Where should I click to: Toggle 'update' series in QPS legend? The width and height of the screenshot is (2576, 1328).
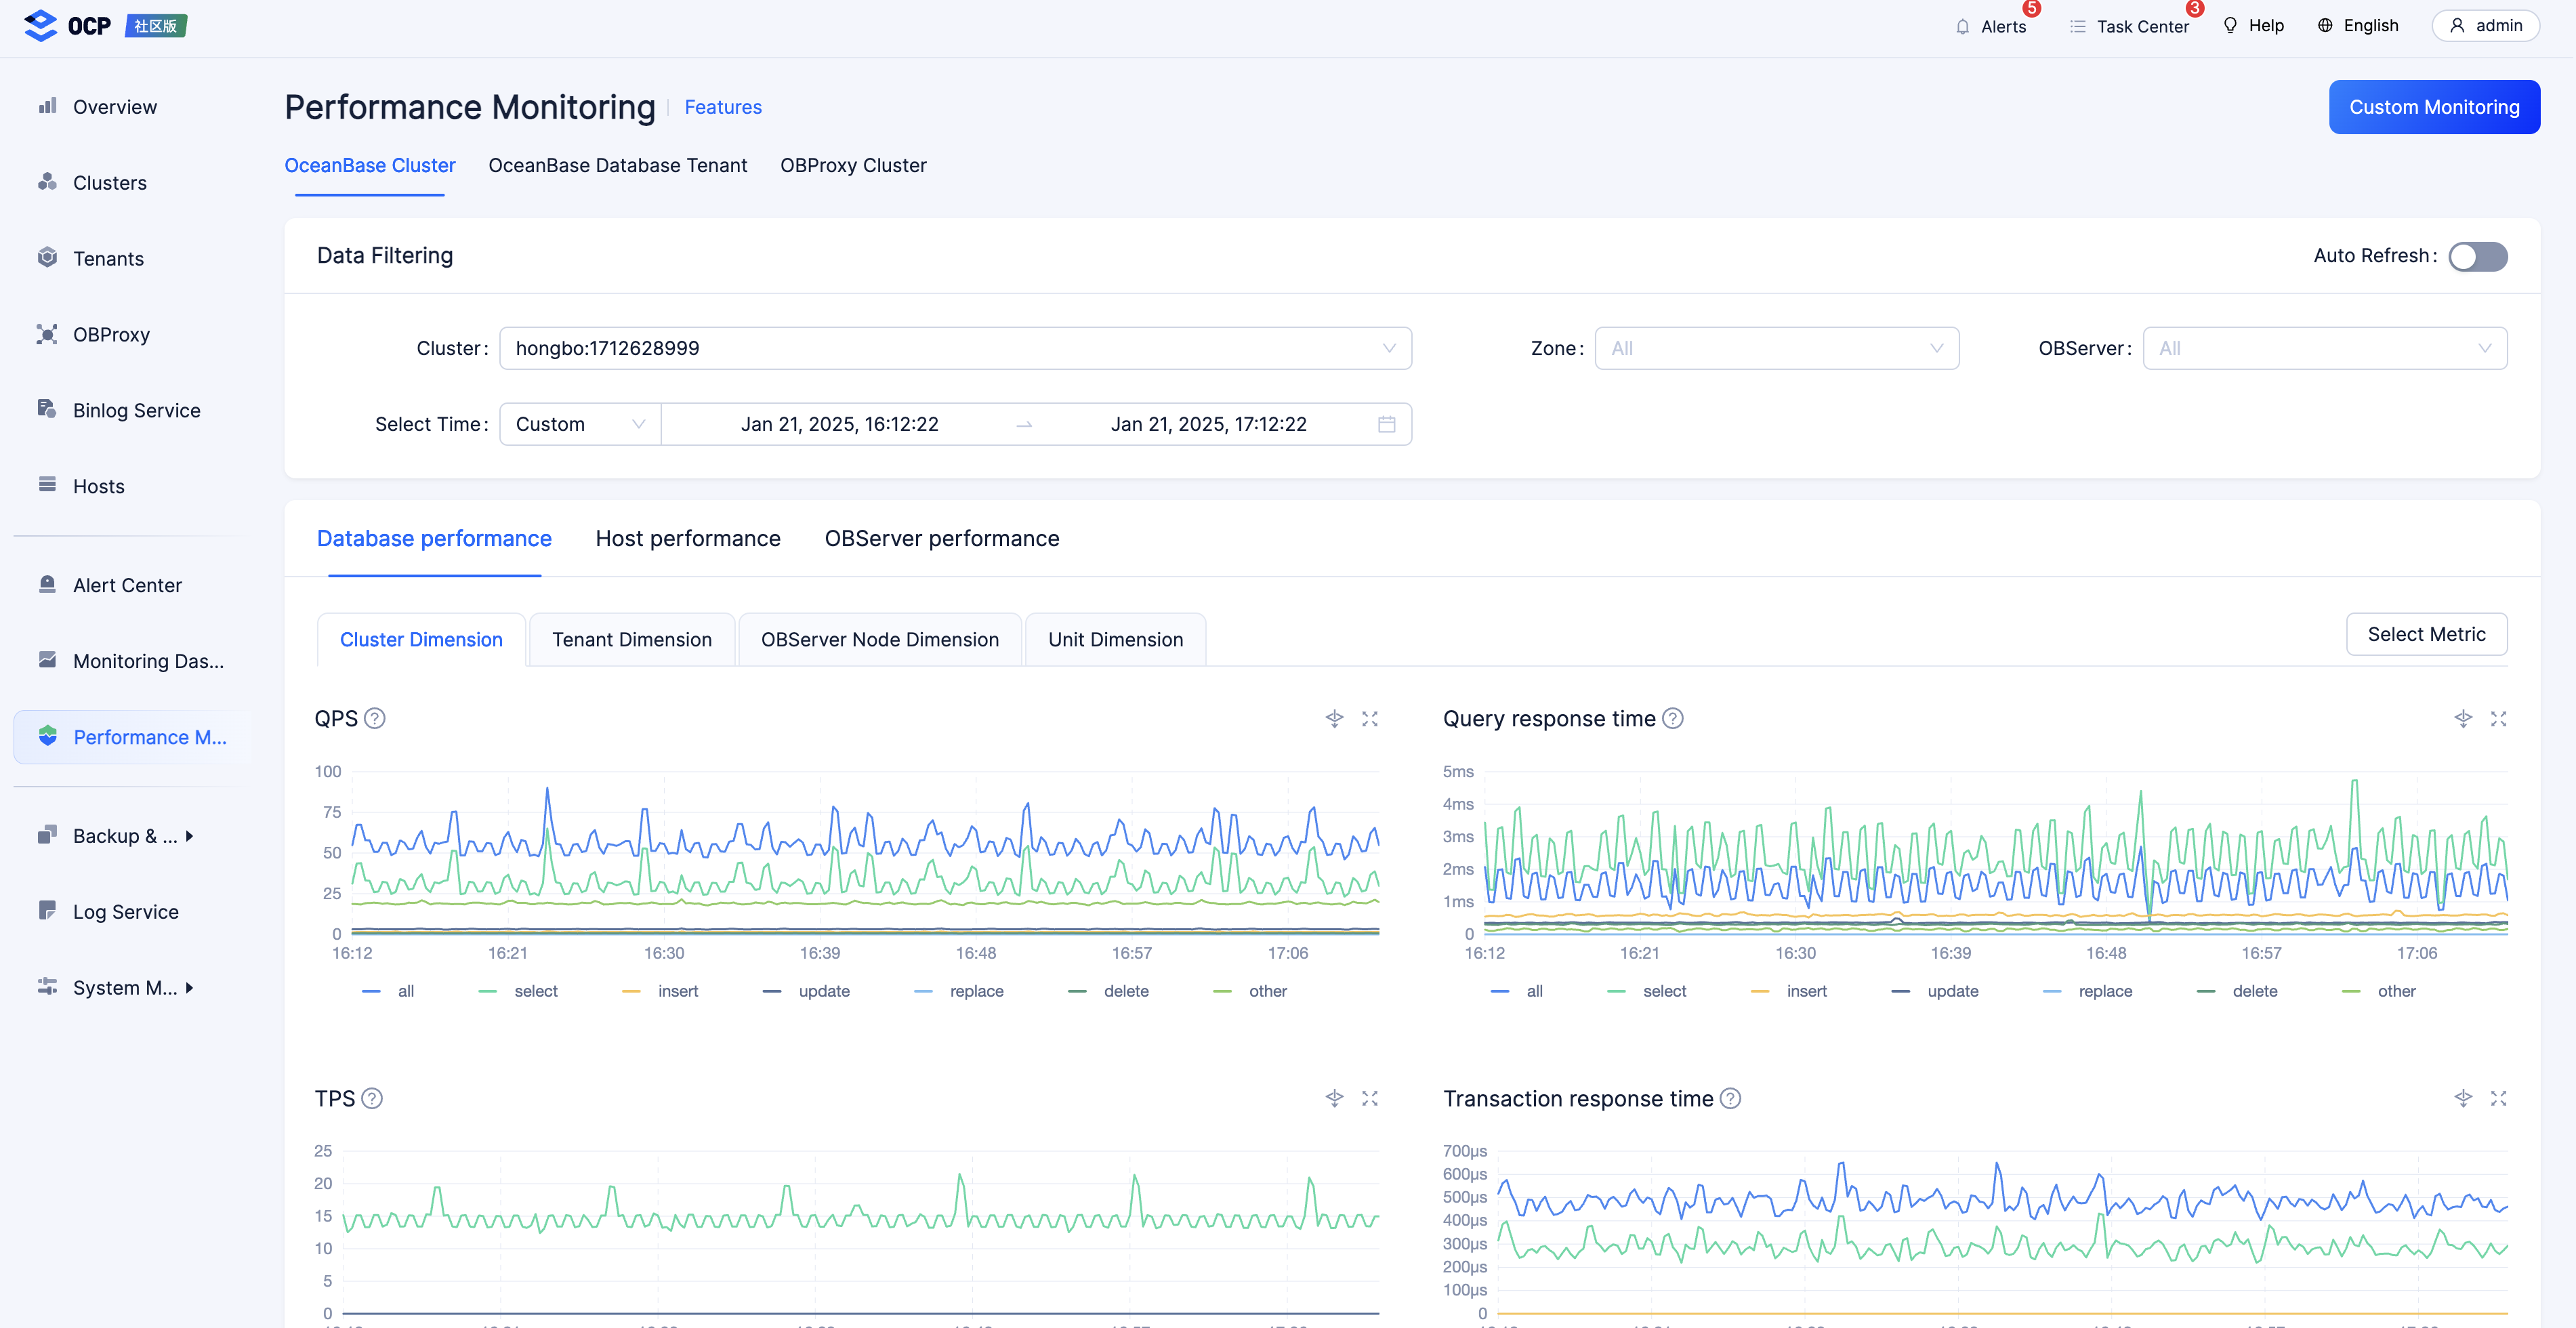click(806, 991)
